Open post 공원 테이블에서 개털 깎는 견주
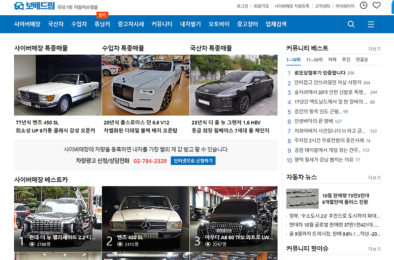 [x=328, y=150]
